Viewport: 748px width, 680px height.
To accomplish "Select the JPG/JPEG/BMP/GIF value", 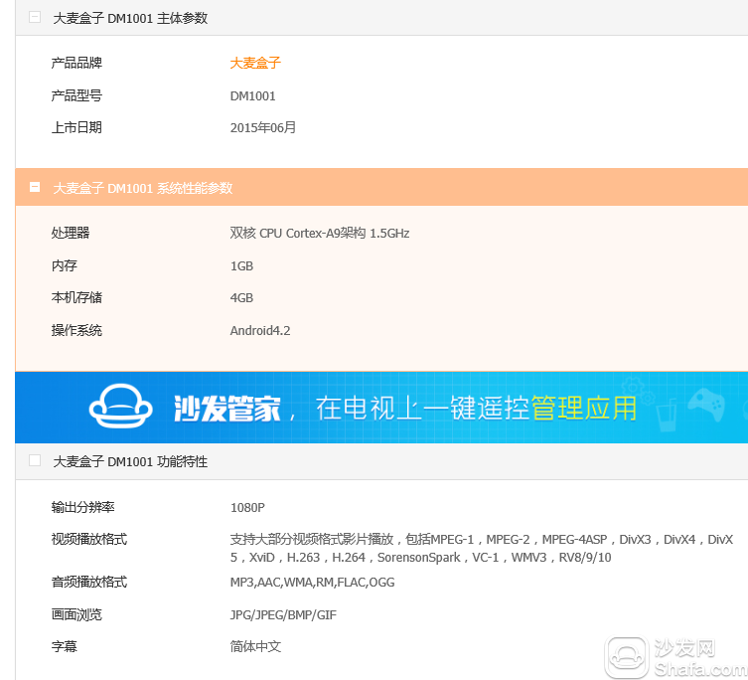I will (x=283, y=615).
